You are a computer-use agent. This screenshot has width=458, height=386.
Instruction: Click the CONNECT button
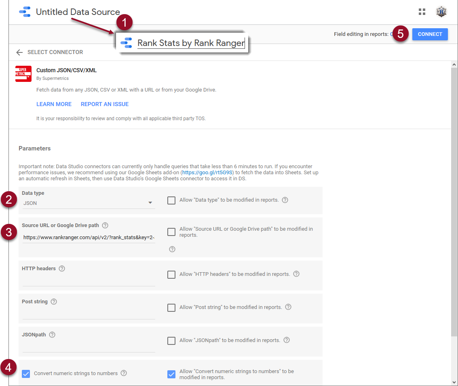pos(430,34)
